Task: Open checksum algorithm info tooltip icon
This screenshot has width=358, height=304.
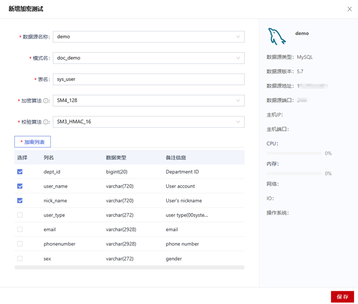Action: point(46,122)
